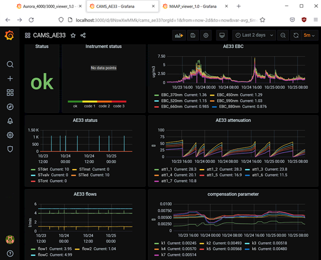Open AE33 status panel title menu
Viewport: 321px width, 260px height.
pos(85,120)
